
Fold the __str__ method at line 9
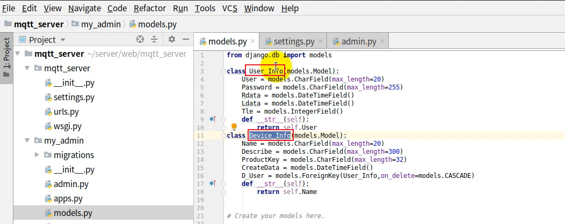[223, 119]
